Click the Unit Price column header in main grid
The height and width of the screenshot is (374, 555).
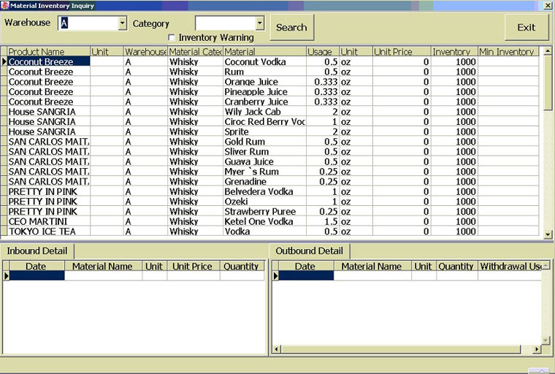pos(402,52)
